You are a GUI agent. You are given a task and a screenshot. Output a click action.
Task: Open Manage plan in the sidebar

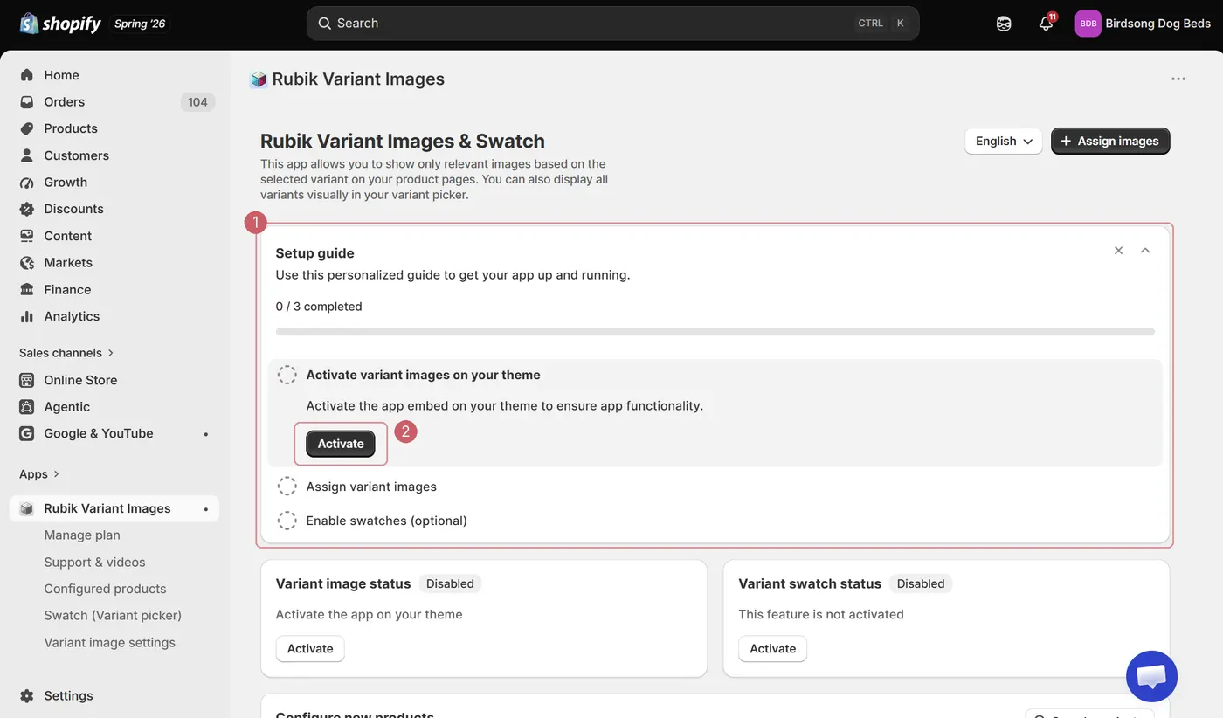82,535
